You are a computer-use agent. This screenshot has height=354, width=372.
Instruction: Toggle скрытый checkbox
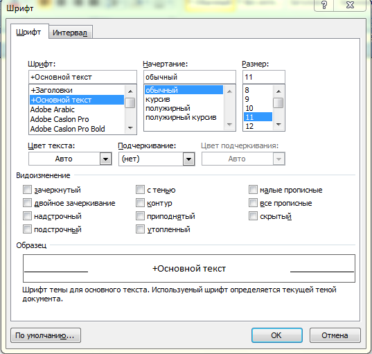(x=253, y=216)
